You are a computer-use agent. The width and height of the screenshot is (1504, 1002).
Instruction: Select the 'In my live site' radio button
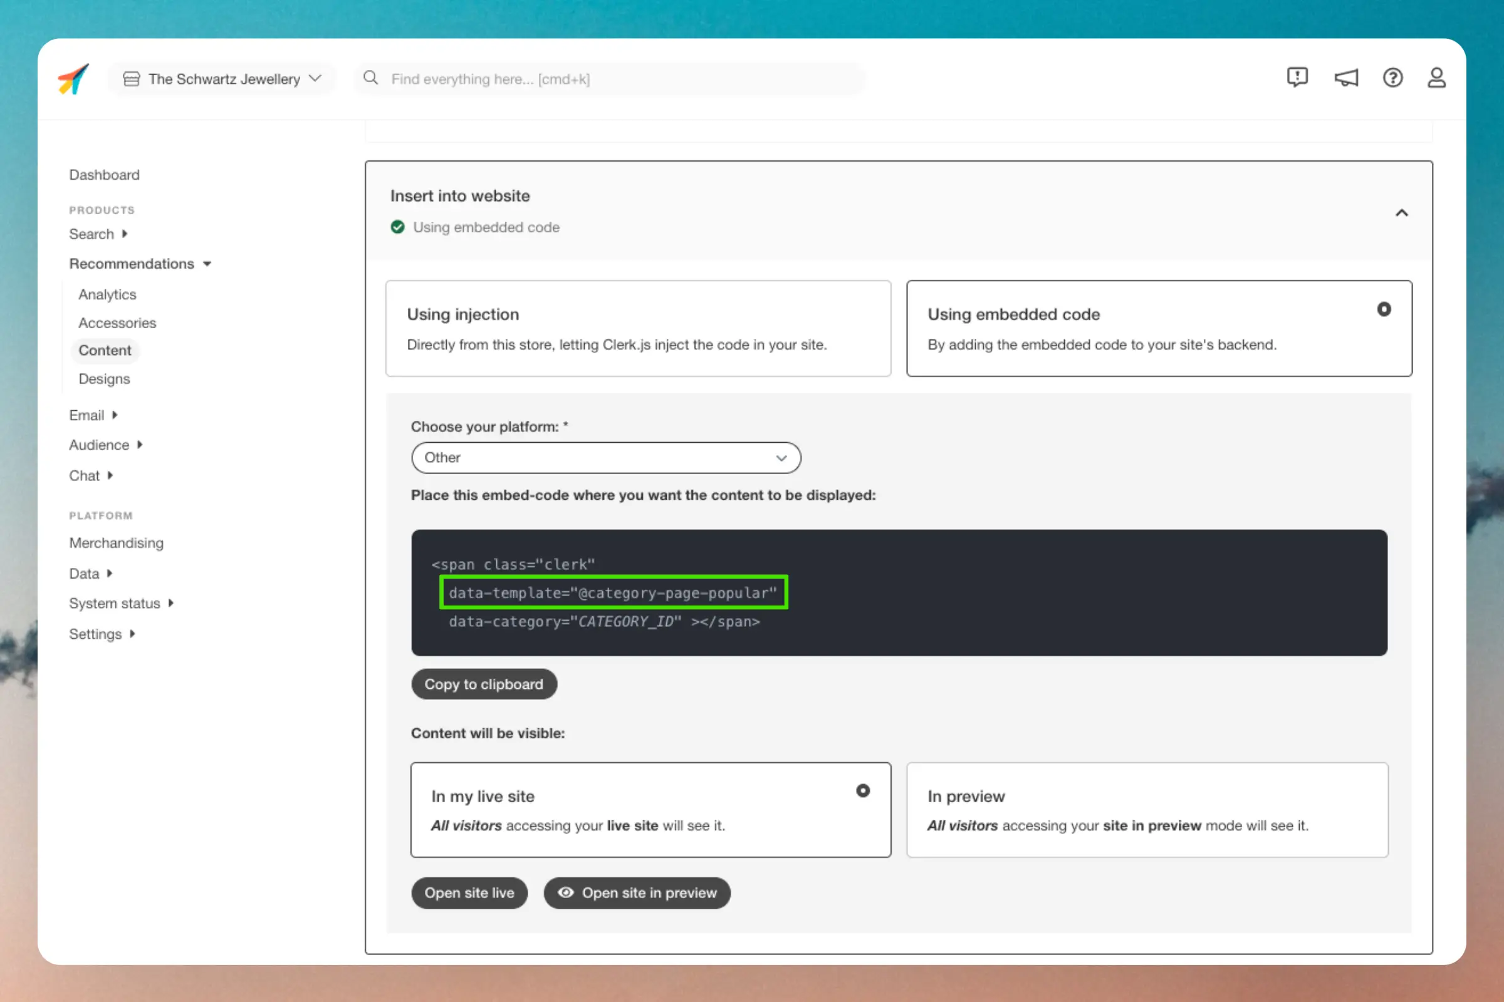[862, 790]
